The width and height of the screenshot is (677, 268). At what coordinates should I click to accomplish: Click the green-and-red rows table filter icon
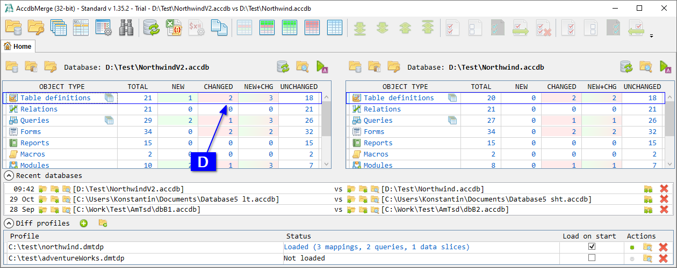click(x=290, y=27)
